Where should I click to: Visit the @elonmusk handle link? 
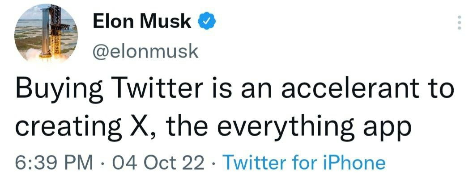pyautogui.click(x=145, y=51)
